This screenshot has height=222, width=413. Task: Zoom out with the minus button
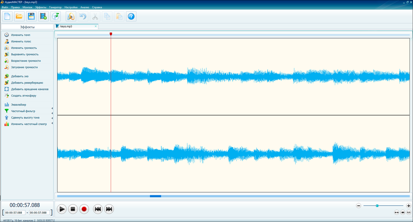(358, 206)
